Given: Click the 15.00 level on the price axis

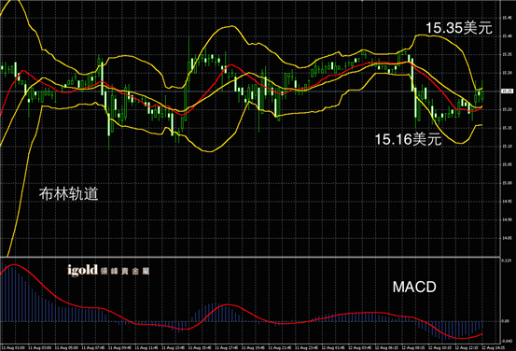Looking at the screenshot, I should coord(507,183).
